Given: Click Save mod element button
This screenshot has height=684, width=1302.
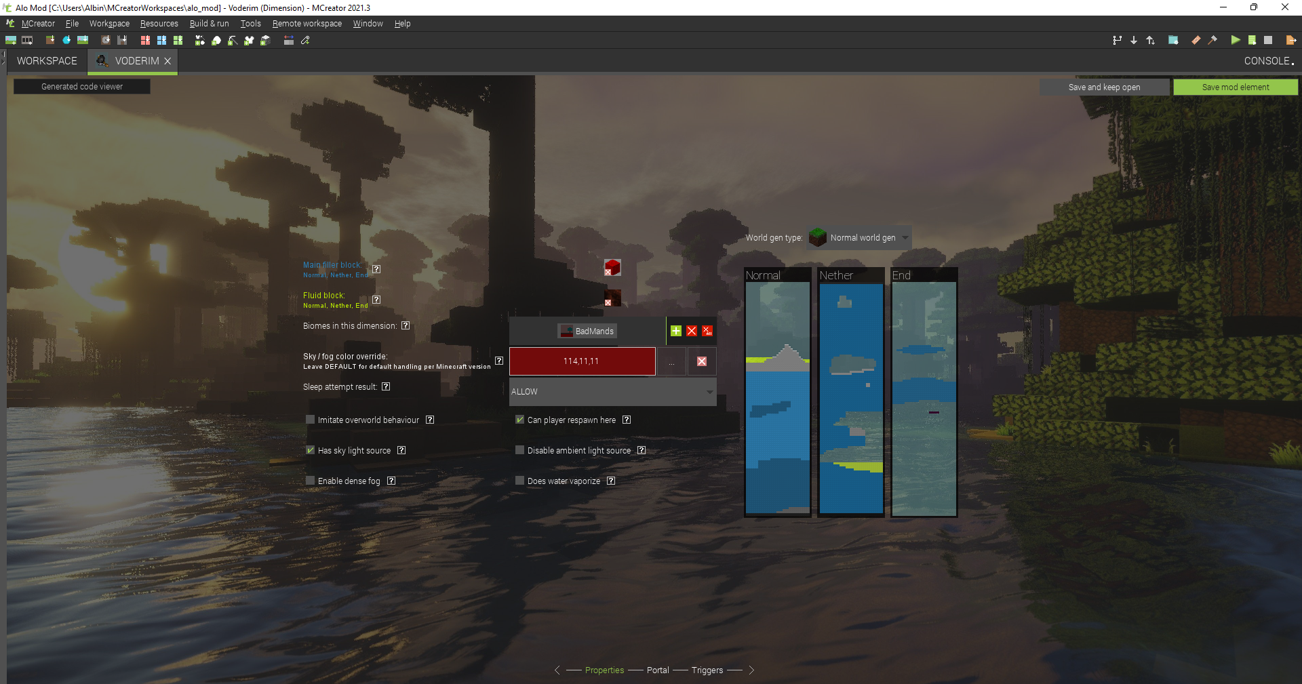Looking at the screenshot, I should 1236,87.
